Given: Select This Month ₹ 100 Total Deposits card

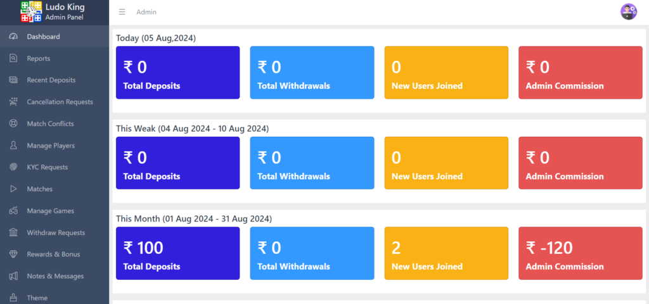Looking at the screenshot, I should pyautogui.click(x=177, y=253).
